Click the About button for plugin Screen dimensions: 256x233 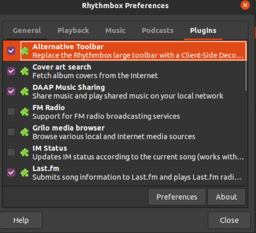226,197
